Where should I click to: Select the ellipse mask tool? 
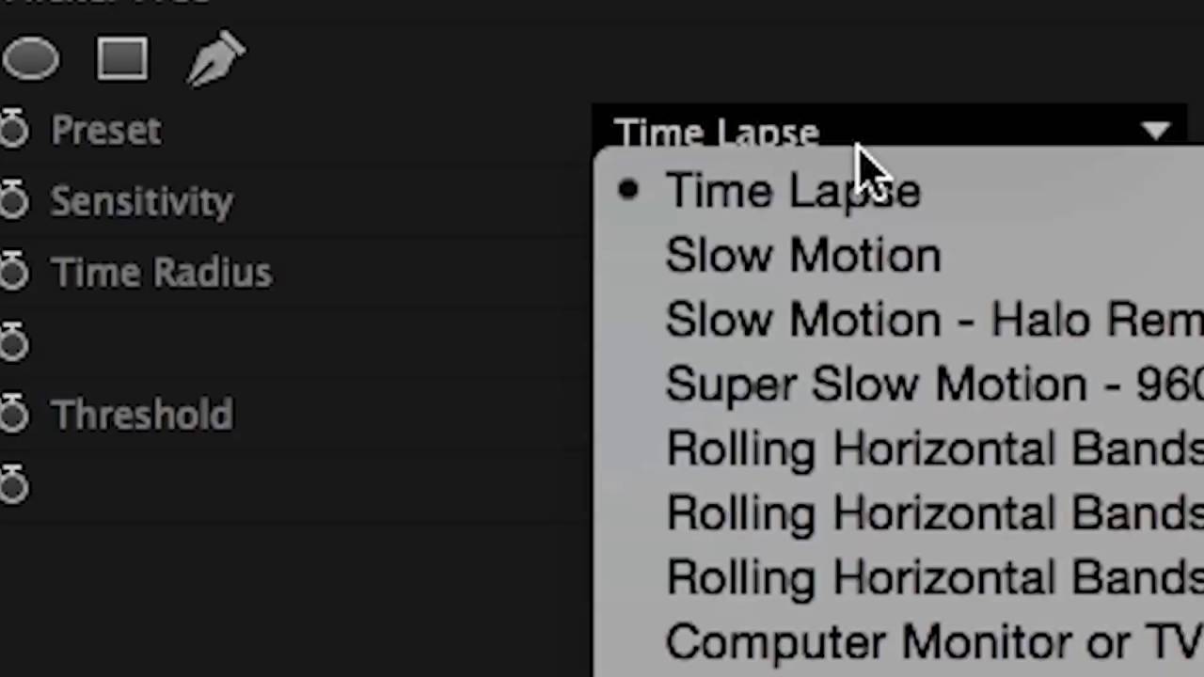(x=31, y=59)
